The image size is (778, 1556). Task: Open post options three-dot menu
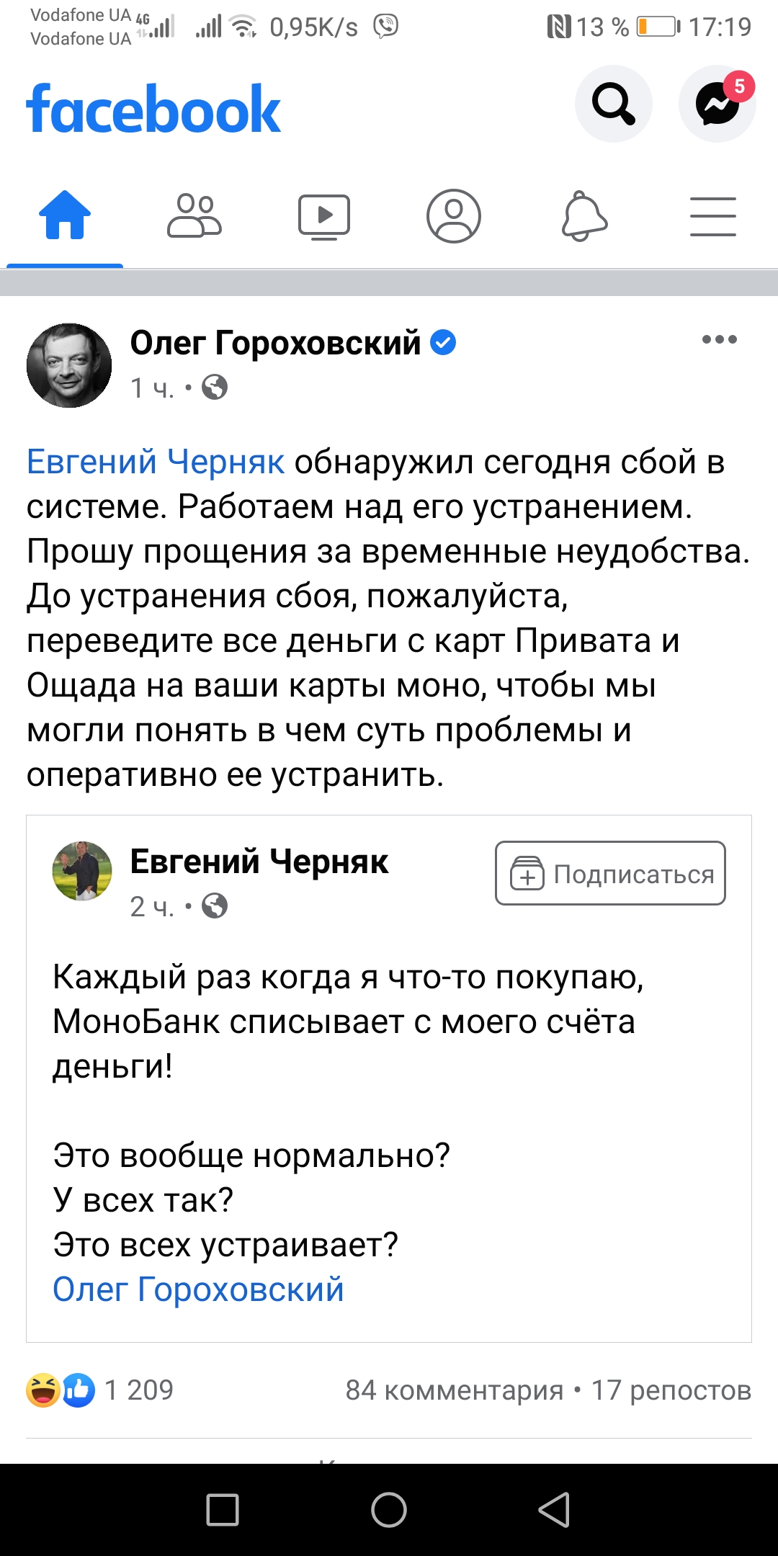[x=720, y=339]
